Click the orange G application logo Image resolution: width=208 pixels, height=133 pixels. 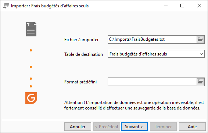(31, 98)
